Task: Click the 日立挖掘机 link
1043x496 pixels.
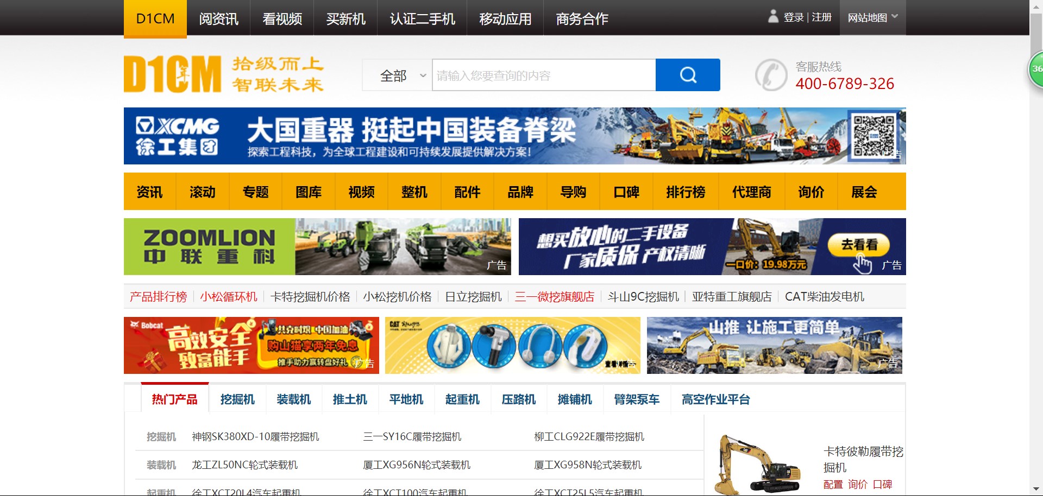Action: [473, 297]
